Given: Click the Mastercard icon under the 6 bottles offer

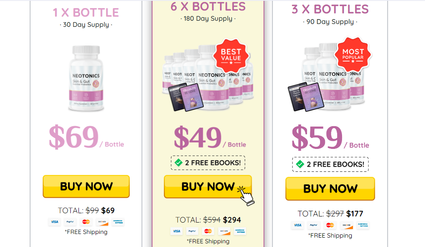Looking at the screenshot, I should point(208,231).
